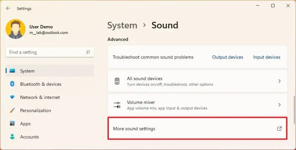Viewport: 296px width, 150px height.
Task: Select the Network & internet wifi icon
Action: click(12, 97)
